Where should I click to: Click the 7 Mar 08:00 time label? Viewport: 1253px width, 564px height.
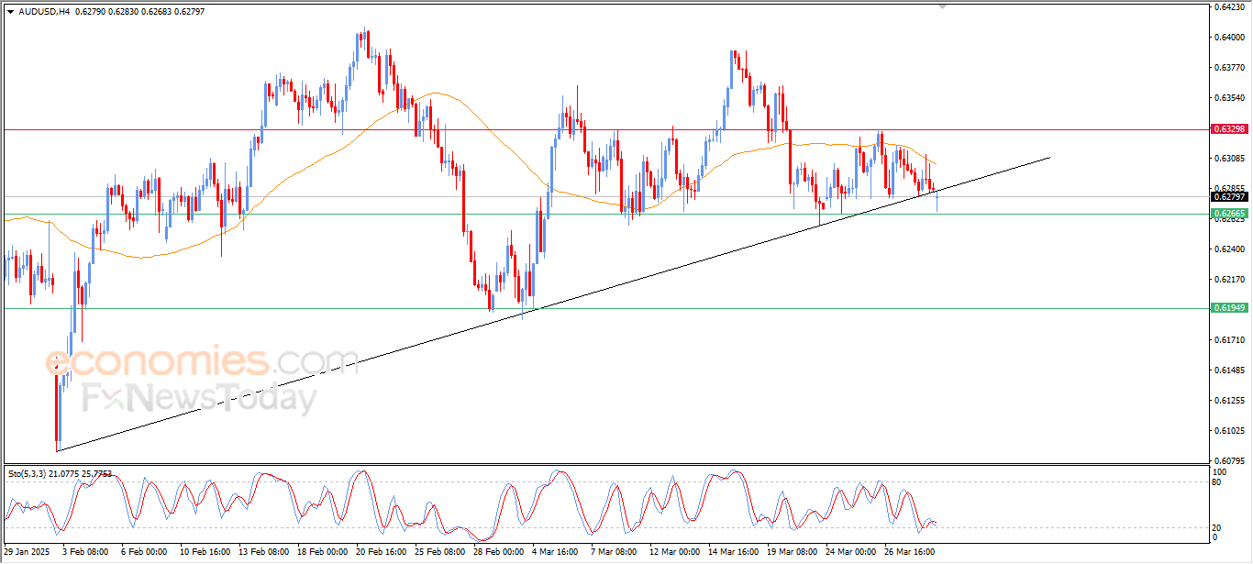[x=614, y=552]
